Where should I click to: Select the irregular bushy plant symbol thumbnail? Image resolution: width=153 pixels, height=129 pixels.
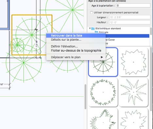103,119
